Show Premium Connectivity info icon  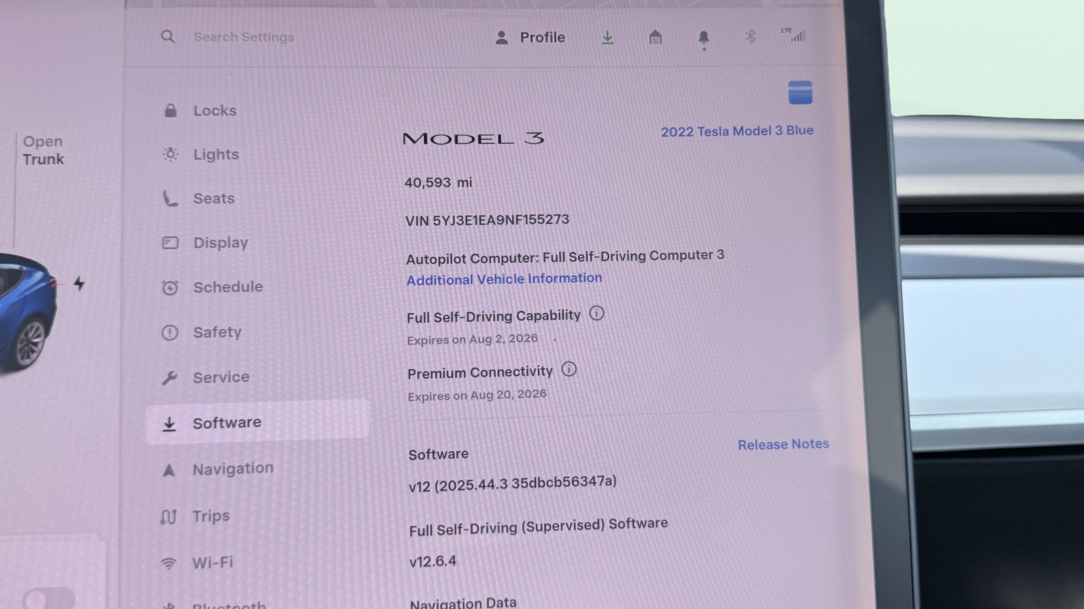coord(568,369)
